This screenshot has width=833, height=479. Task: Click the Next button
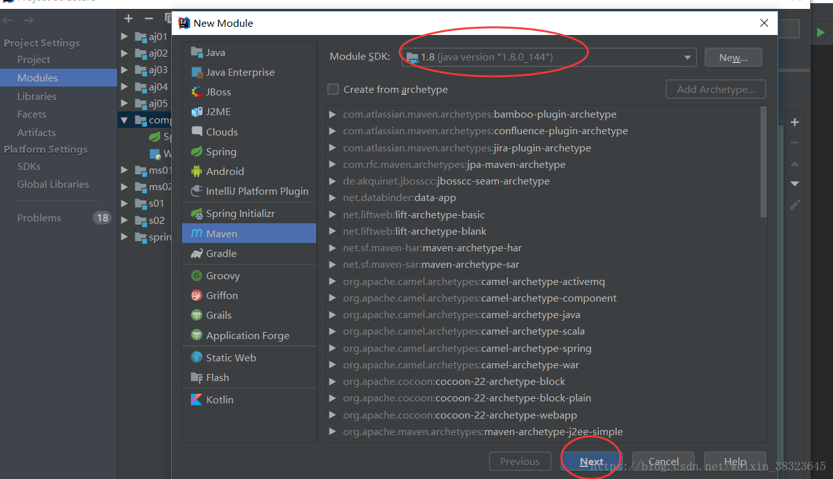click(591, 462)
